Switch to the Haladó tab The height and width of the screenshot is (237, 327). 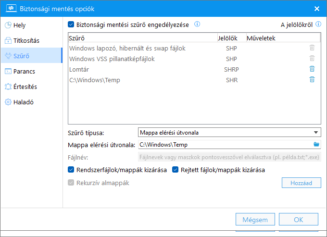(32, 102)
